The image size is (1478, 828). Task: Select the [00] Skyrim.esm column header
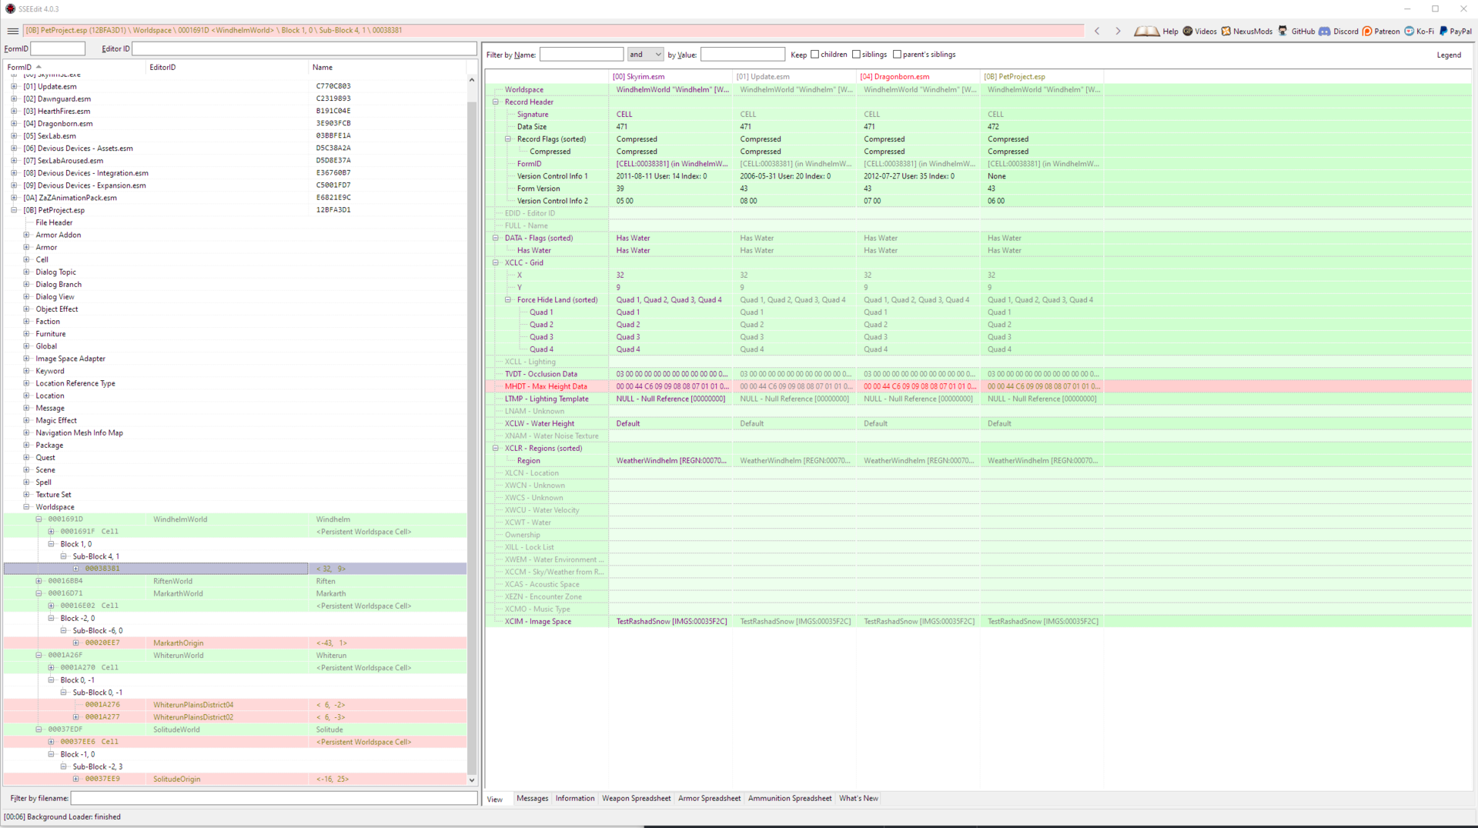pyautogui.click(x=670, y=77)
